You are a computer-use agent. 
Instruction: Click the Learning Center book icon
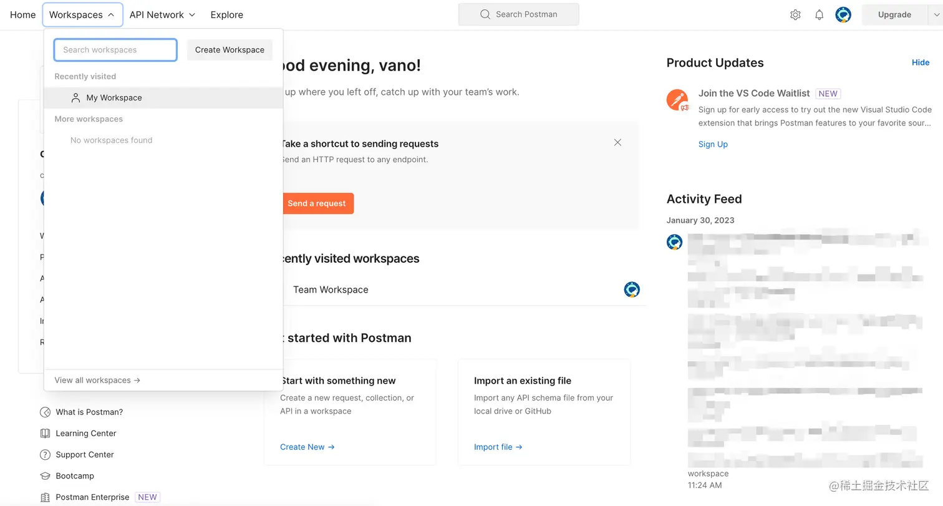click(x=45, y=434)
